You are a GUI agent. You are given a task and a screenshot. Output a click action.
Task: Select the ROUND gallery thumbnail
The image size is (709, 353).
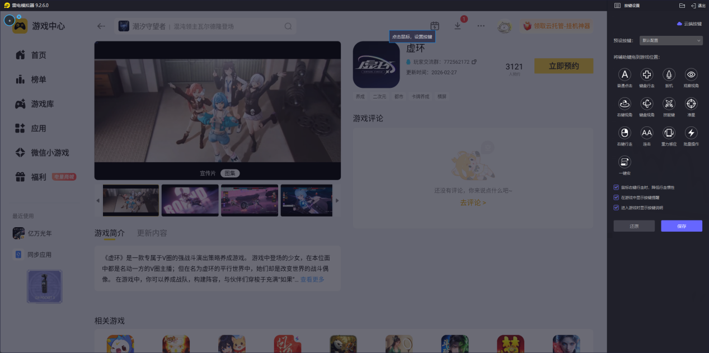pos(190,200)
